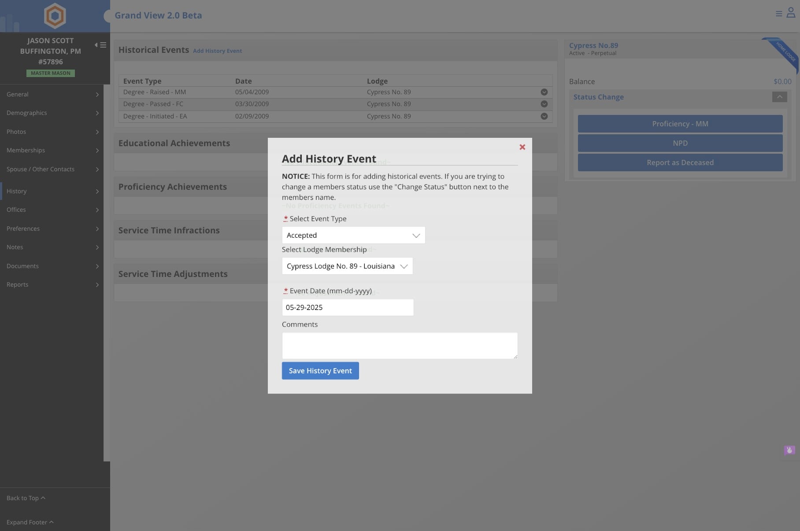Click Save History Event button

click(x=320, y=371)
